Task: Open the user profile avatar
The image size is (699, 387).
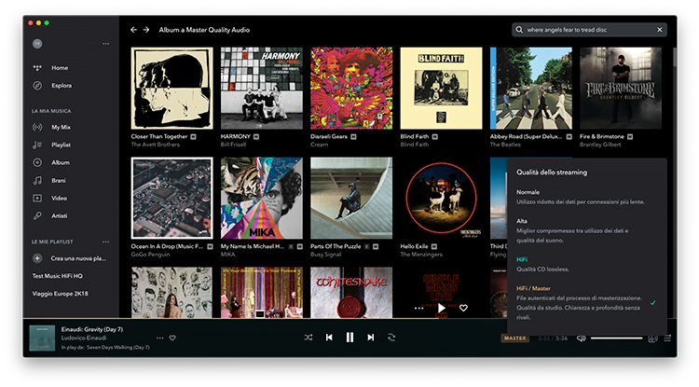Action: coord(37,44)
